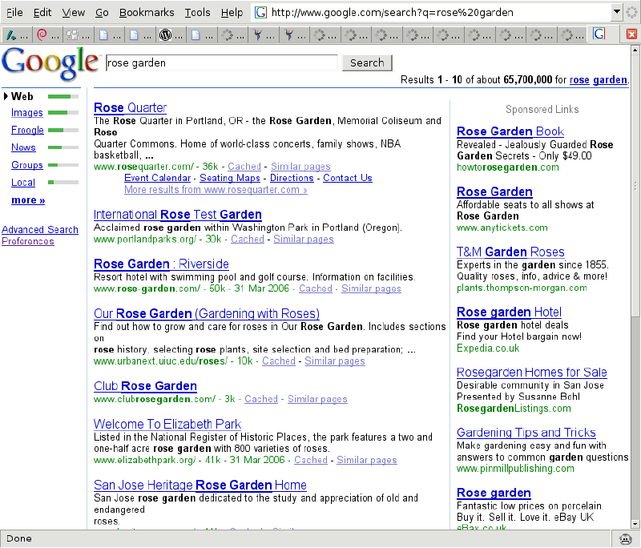
Task: Open the International Rose Test Garden result
Action: coord(177,215)
